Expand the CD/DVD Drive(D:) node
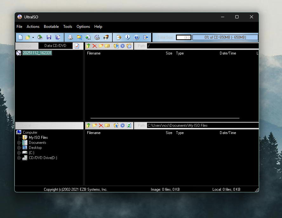 click(x=19, y=158)
